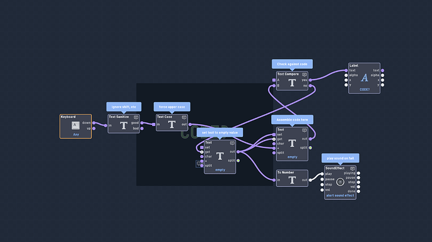
Task: Click SoundEffect 'stop' input port
Action: (x=322, y=184)
